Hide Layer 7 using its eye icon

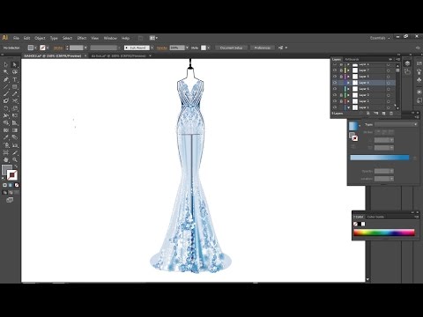tap(335, 70)
